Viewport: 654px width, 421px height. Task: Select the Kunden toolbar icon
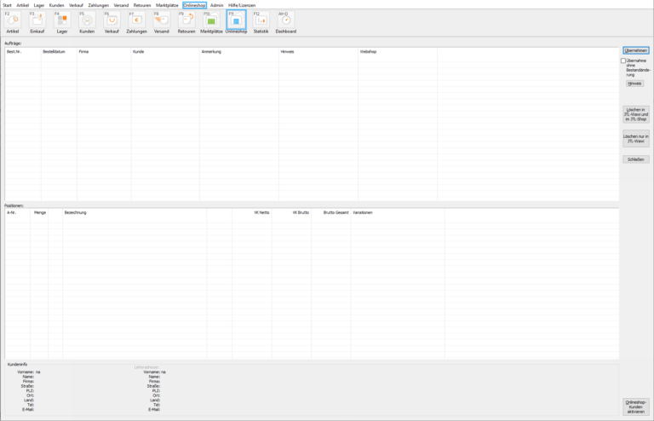click(x=87, y=20)
